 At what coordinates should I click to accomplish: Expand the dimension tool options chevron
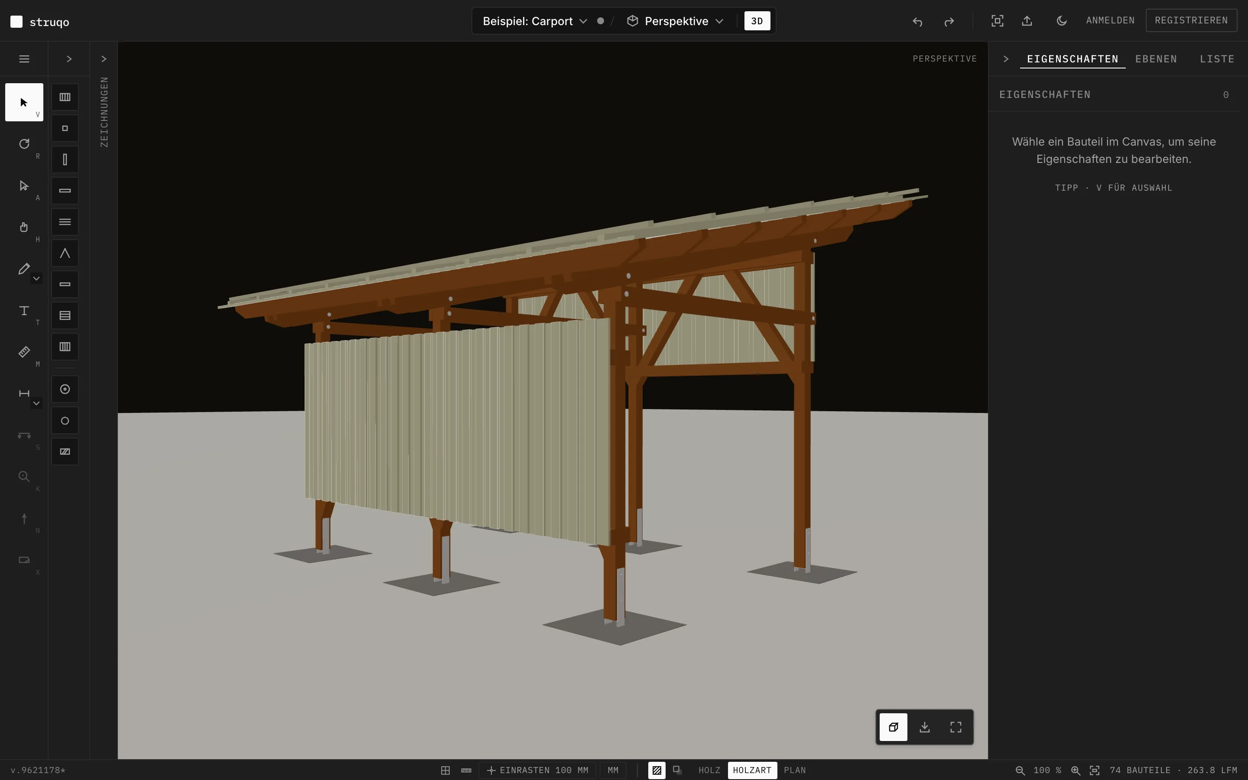36,403
